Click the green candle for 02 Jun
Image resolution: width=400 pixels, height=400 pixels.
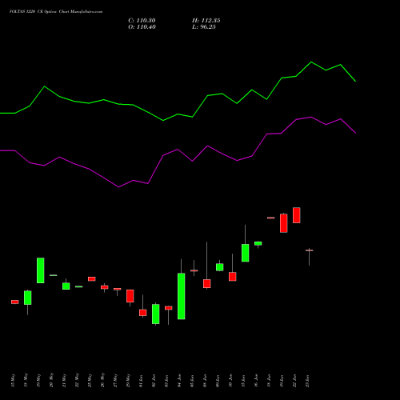(156, 314)
